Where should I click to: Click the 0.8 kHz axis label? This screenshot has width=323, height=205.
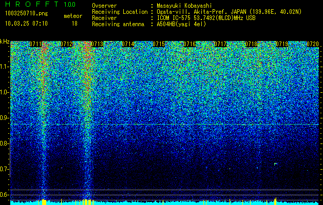(4, 143)
